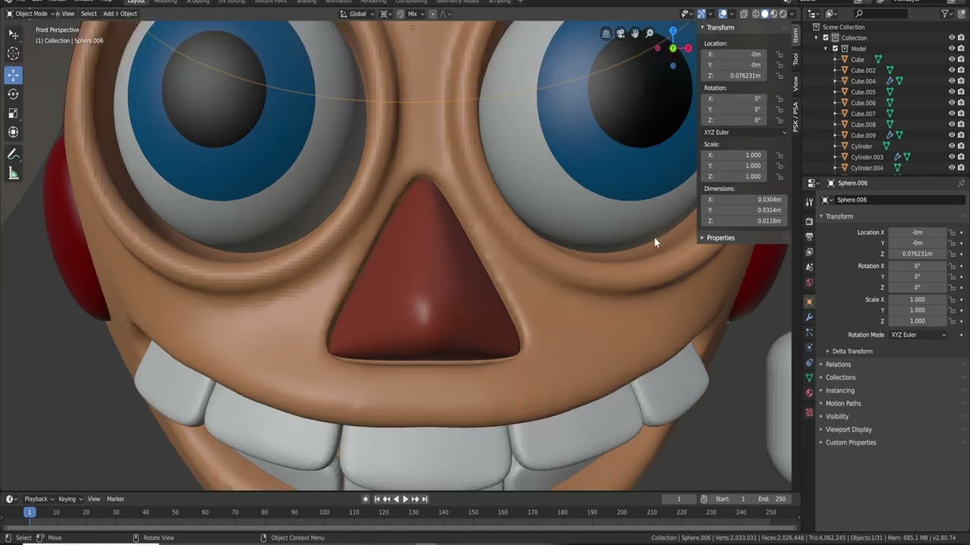Open the Select menu in viewport header
Viewport: 970px width, 545px height.
coord(89,14)
